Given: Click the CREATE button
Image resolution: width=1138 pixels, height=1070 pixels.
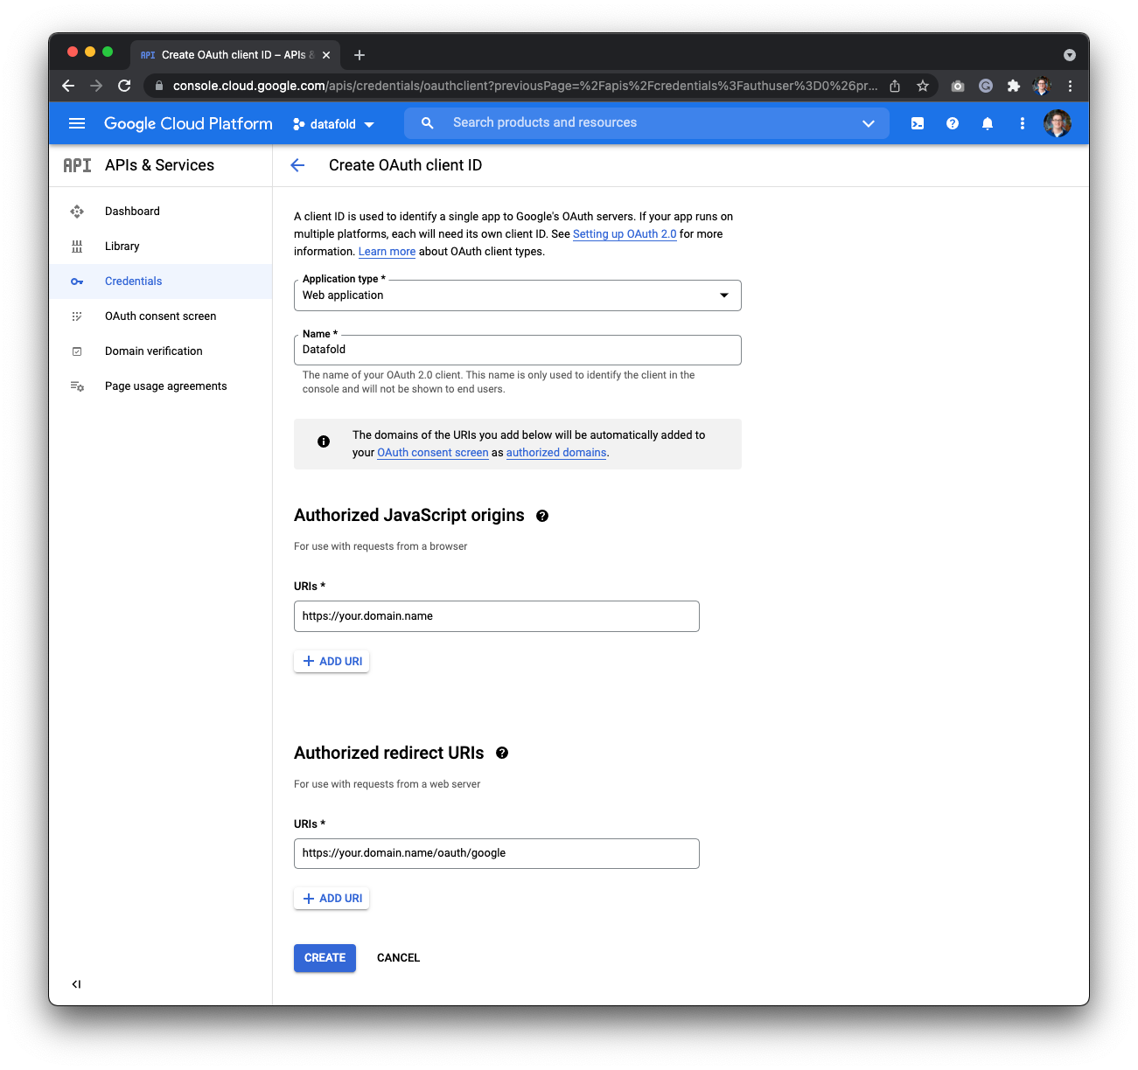Looking at the screenshot, I should click(x=325, y=958).
